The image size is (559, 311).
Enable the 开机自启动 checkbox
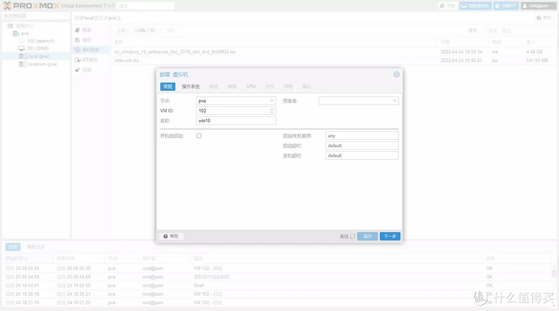tap(199, 136)
